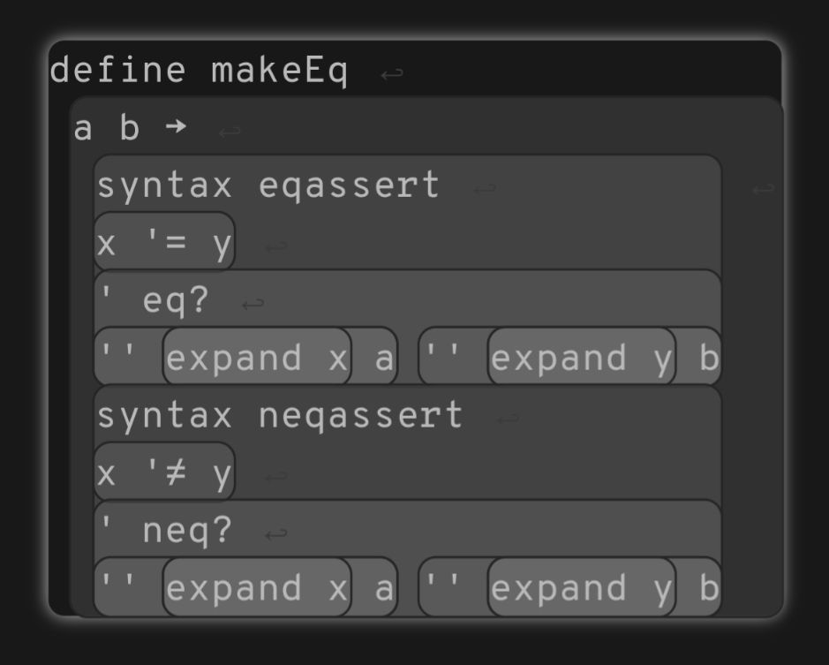Image resolution: width=829 pixels, height=665 pixels.
Task: Select the "define" keyword
Action: click(x=117, y=71)
